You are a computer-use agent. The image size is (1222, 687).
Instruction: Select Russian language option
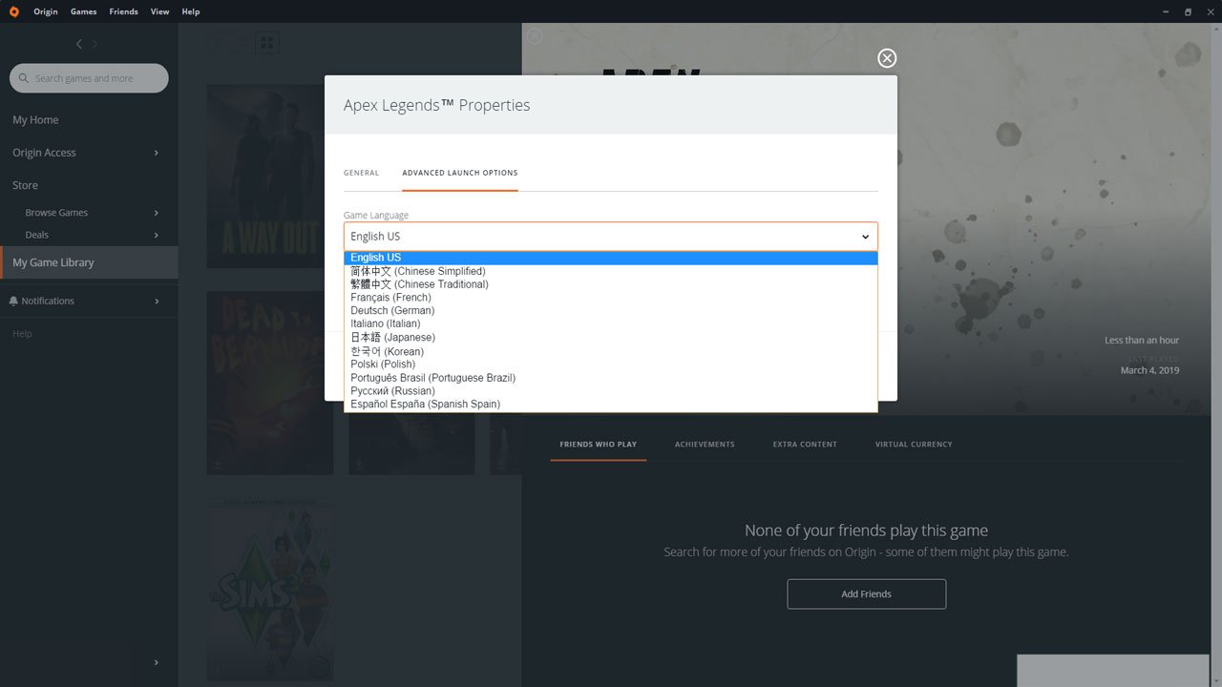tap(611, 391)
